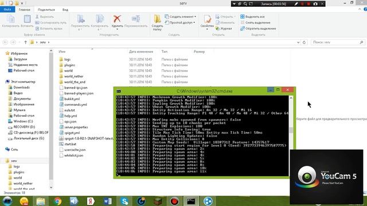Open the arrow below Свойства

pyautogui.click(x=207, y=29)
